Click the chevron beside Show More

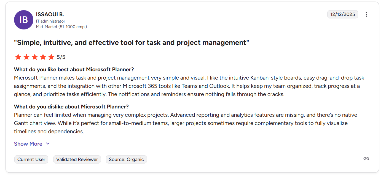(x=48, y=144)
